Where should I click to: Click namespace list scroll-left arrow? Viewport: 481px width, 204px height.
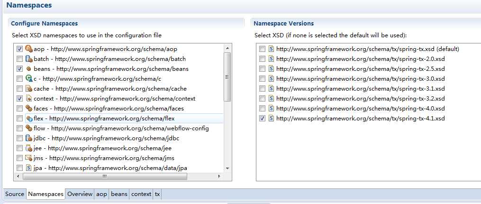pos(18,176)
